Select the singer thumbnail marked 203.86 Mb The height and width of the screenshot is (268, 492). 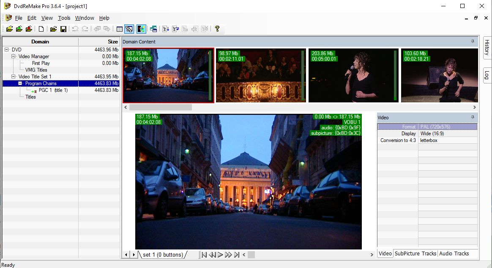click(353, 75)
